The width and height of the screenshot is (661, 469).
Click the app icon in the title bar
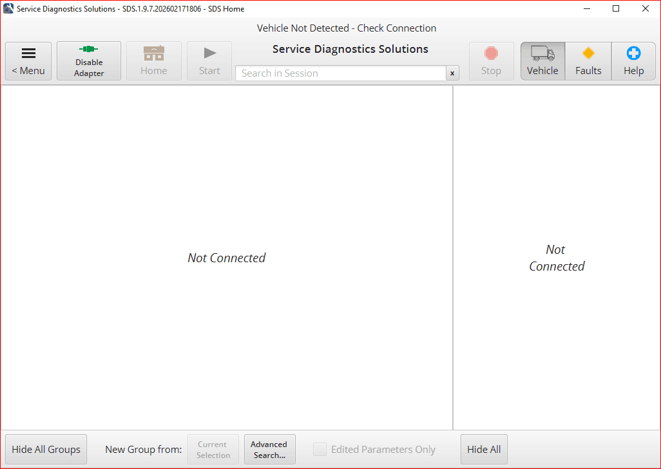[8, 9]
